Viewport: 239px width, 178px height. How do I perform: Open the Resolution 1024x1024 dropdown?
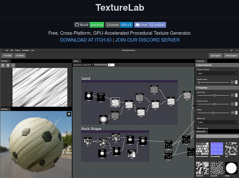click(83, 65)
